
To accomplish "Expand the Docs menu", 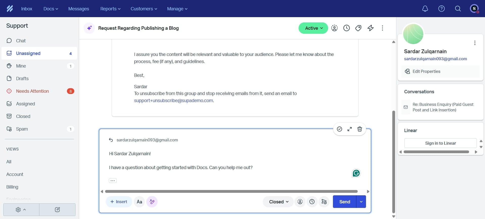I will point(51,9).
